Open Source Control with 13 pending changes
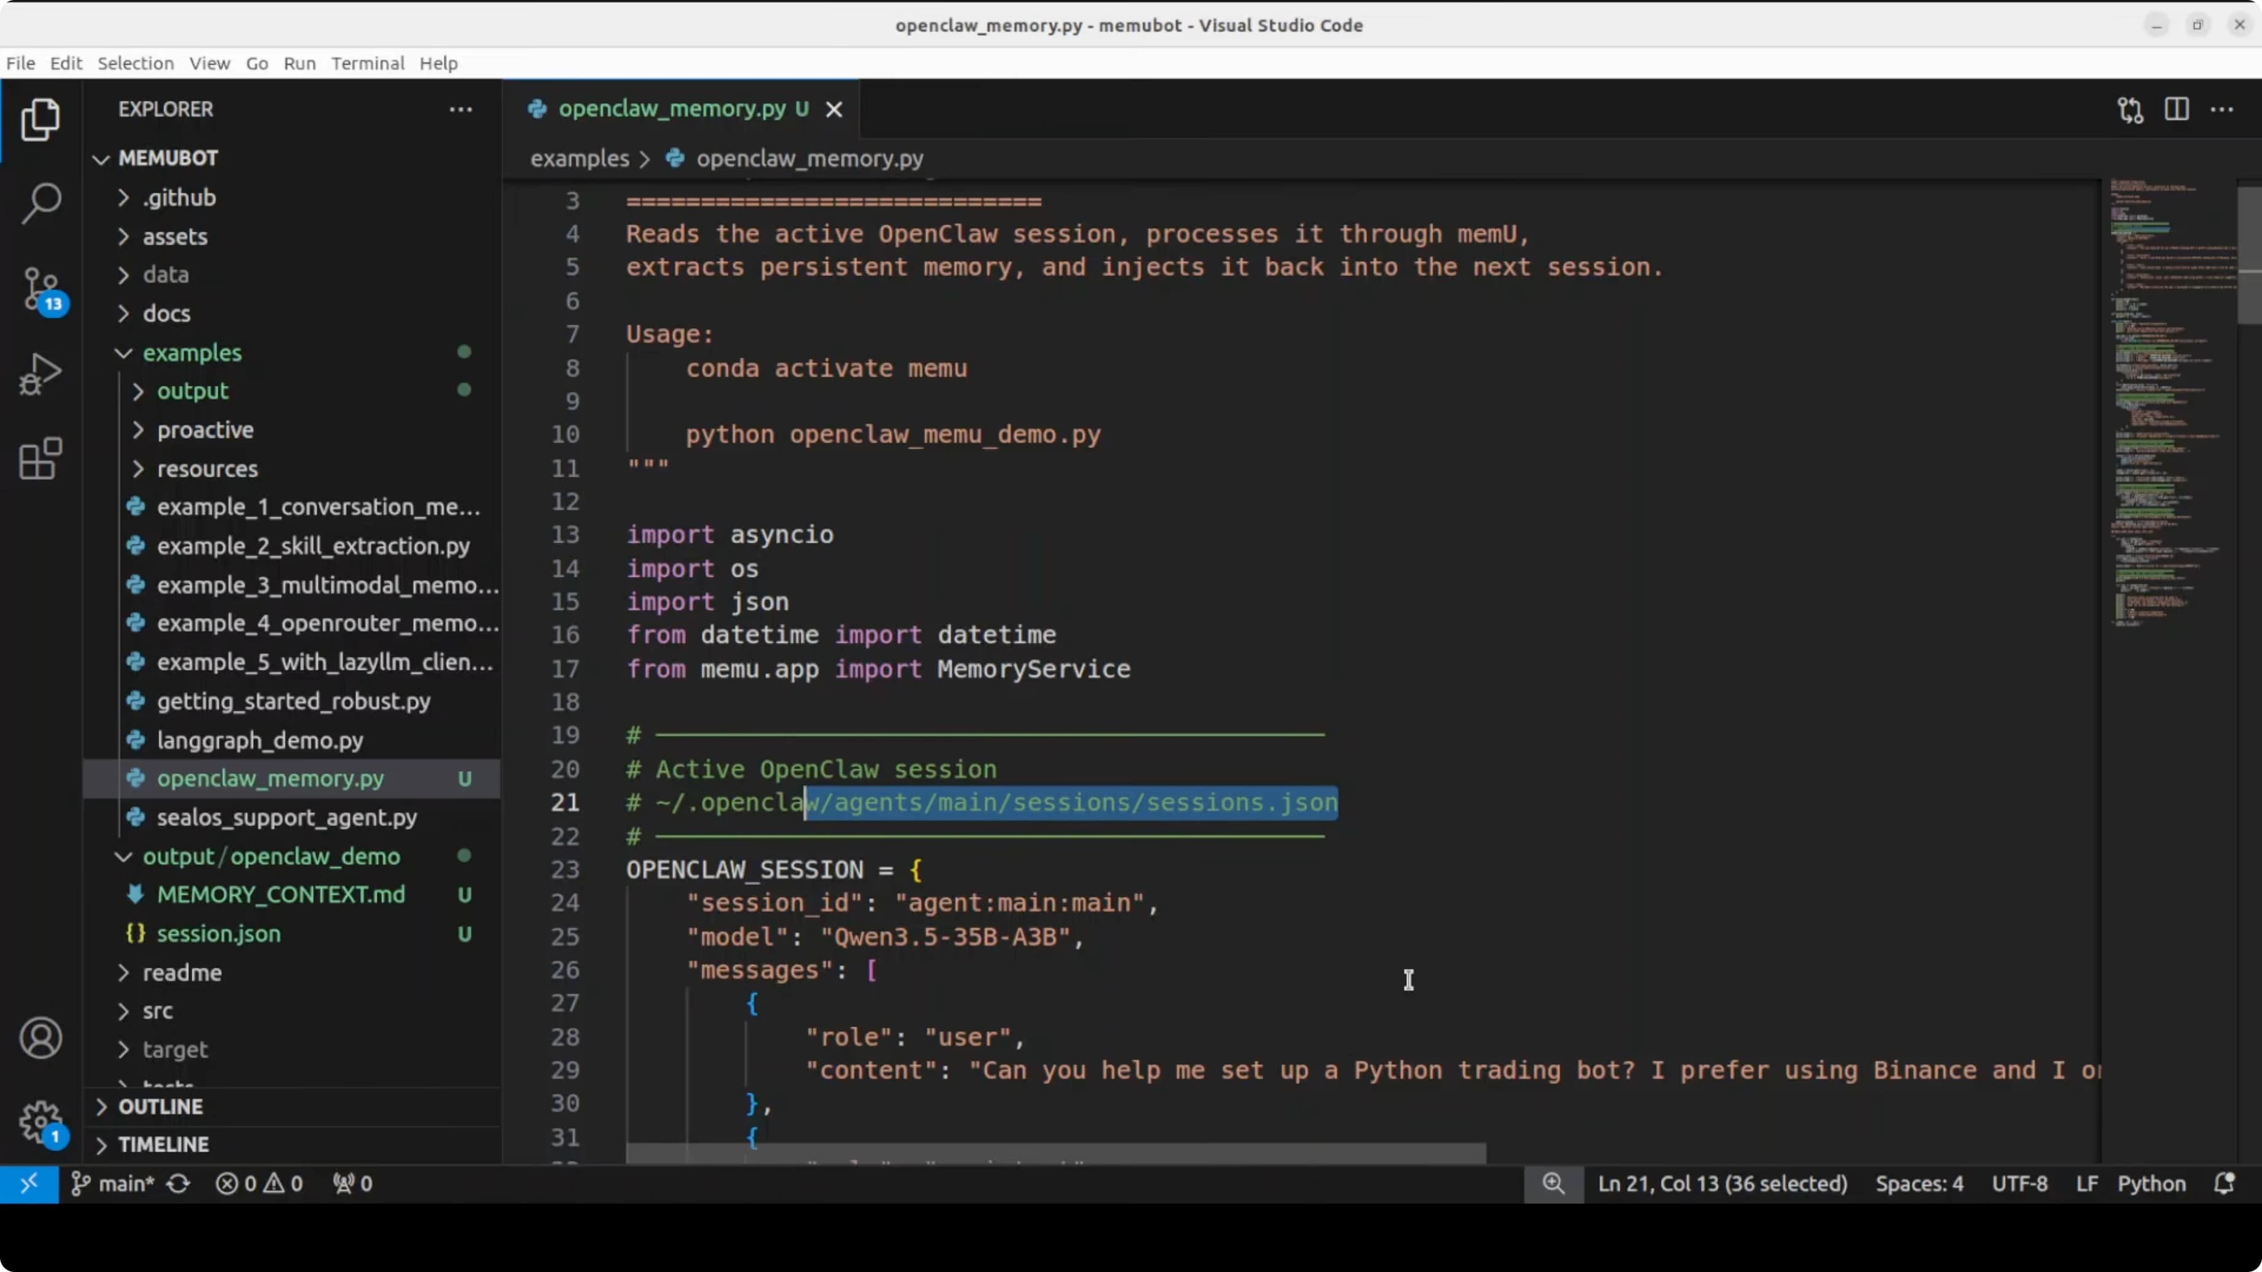The image size is (2262, 1272). [39, 288]
